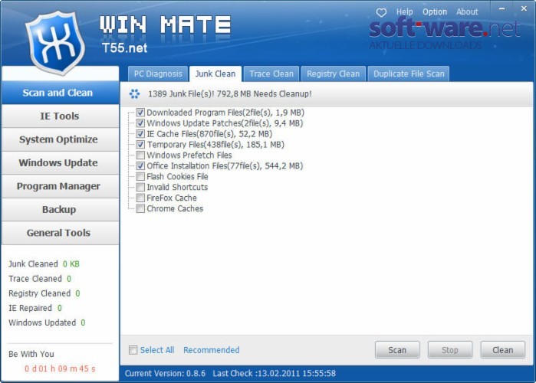Enable Windows Prefetch Files checkbox

coord(140,155)
